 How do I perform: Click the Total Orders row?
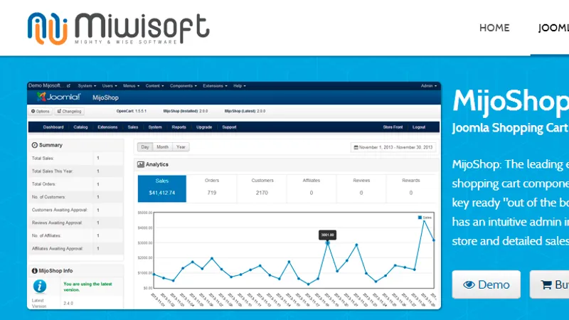pyautogui.click(x=76, y=184)
